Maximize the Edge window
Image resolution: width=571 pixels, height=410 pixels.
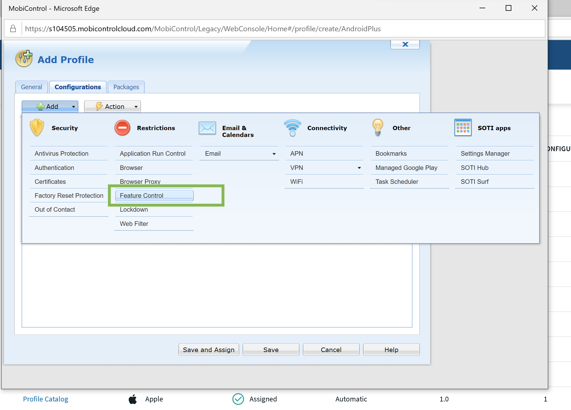point(509,8)
